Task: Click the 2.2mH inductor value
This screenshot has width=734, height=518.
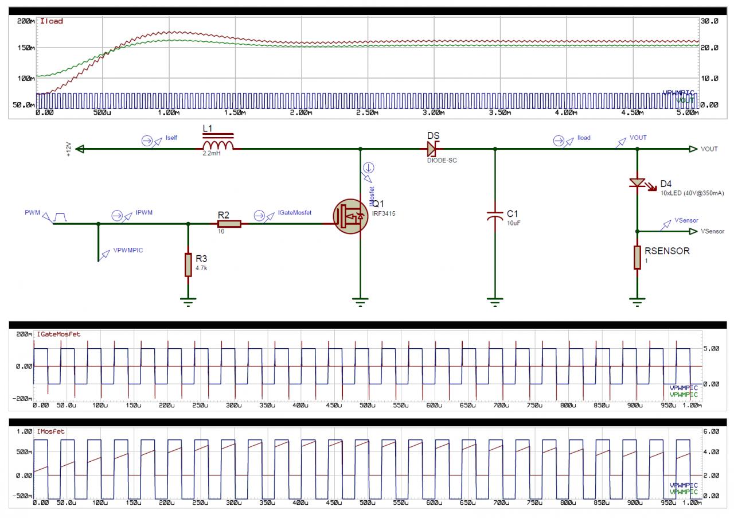Action: 211,154
